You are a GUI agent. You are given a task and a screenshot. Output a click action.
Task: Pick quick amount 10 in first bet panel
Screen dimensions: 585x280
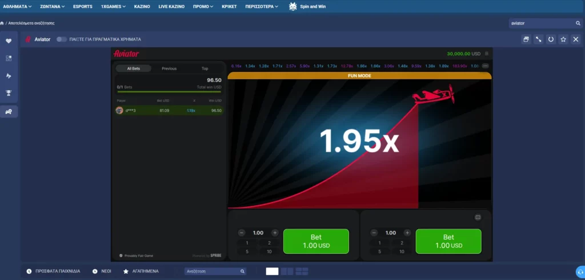pos(270,251)
